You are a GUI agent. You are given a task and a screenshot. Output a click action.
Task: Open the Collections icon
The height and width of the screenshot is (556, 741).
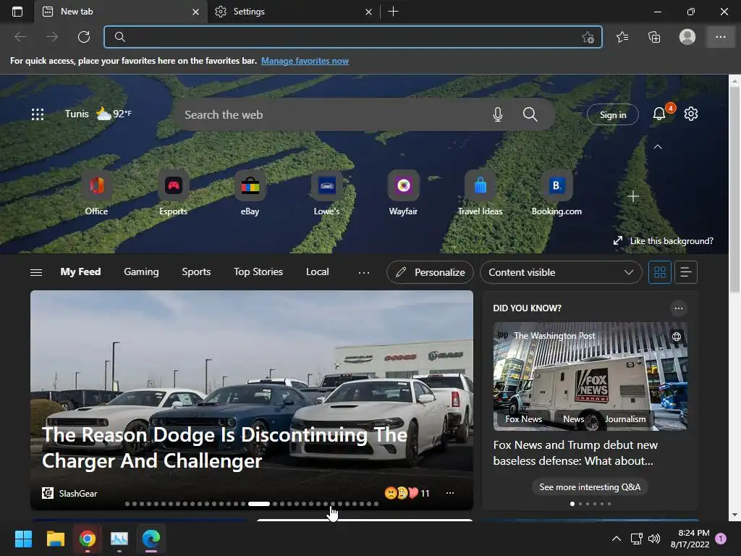coord(654,37)
